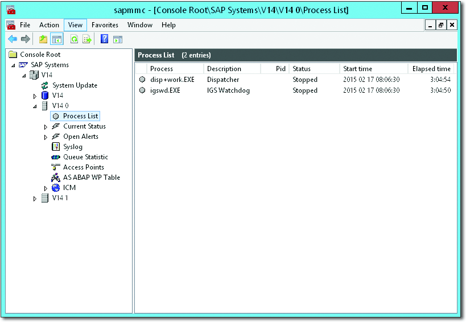
Task: Toggle the Show/Hide Console Tree icon
Action: click(57, 39)
